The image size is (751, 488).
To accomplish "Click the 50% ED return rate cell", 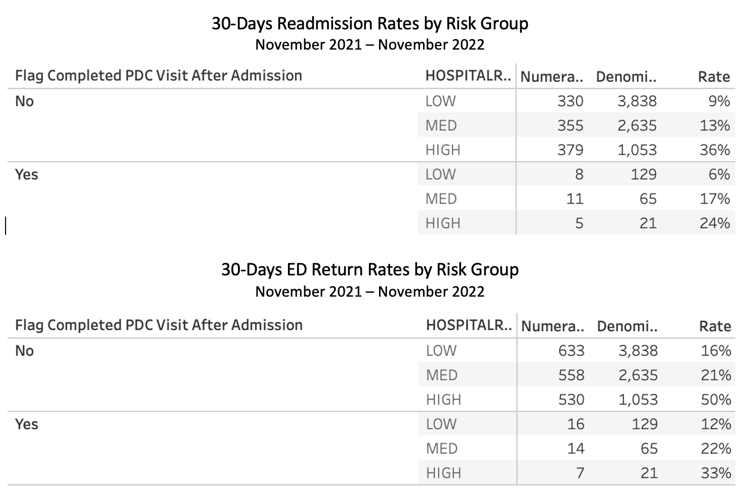I will [716, 399].
